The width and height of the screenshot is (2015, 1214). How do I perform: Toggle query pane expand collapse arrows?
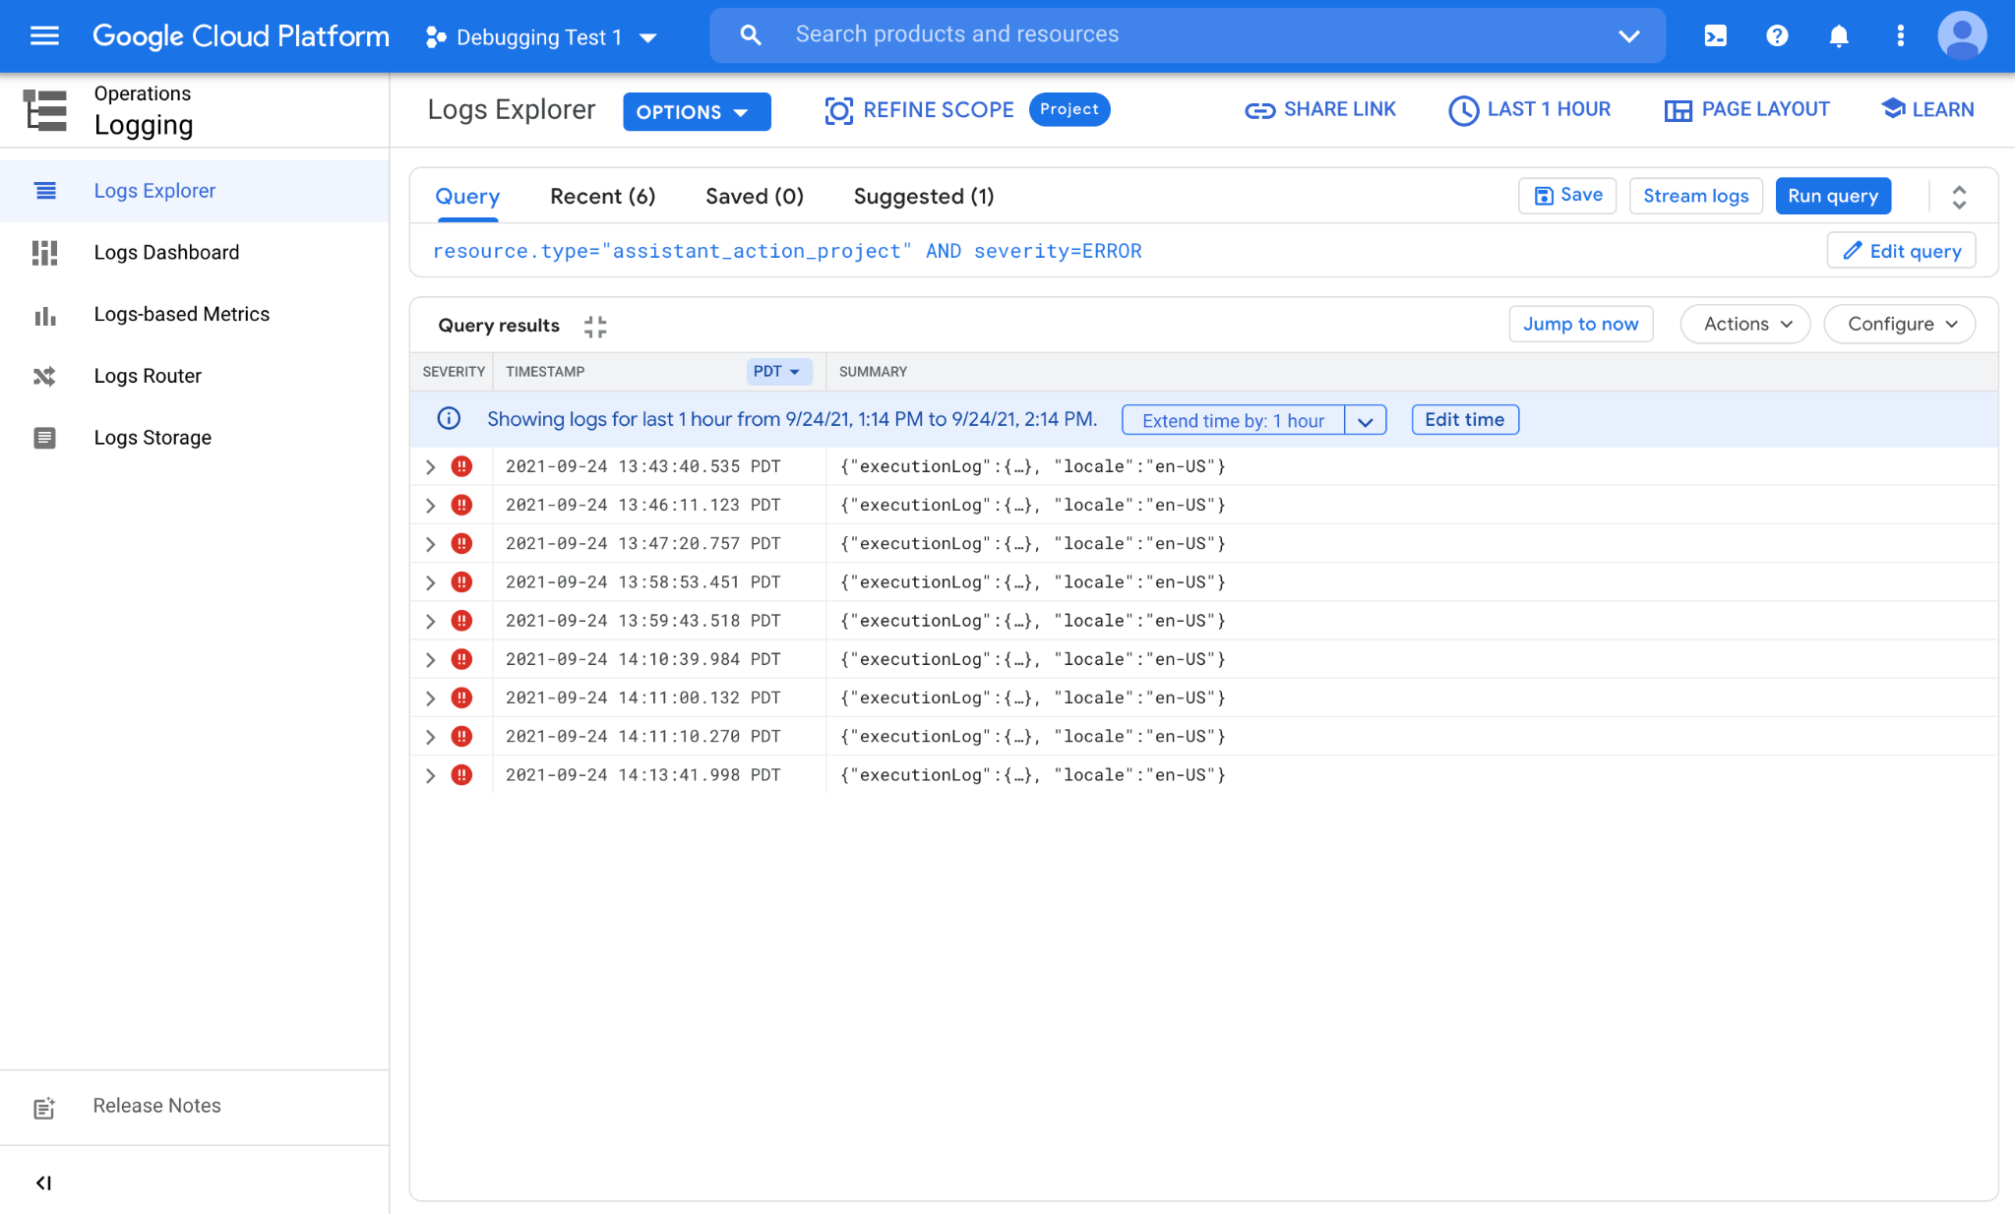click(x=1959, y=197)
